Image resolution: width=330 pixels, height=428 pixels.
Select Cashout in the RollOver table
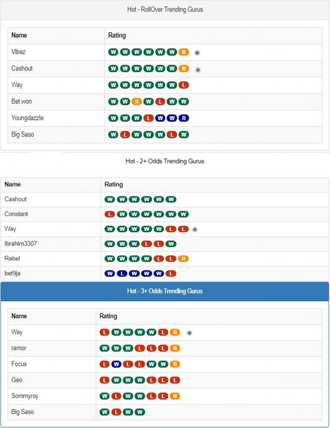(22, 68)
